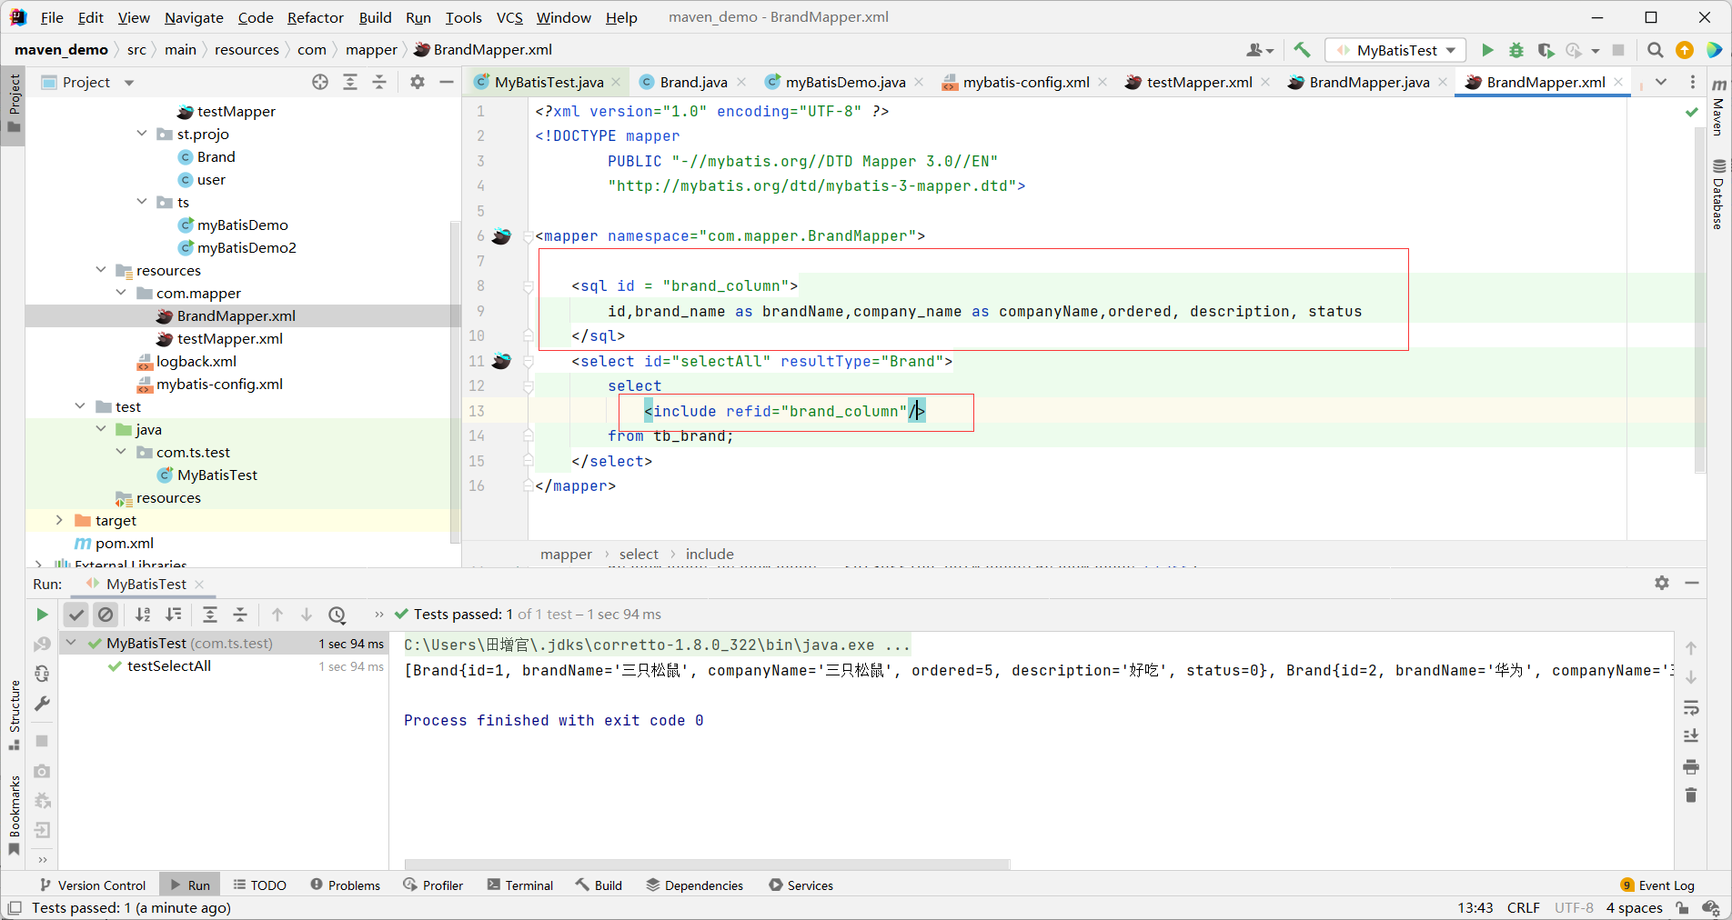This screenshot has width=1732, height=920.
Task: Close the Brand.java tab
Action: (x=741, y=82)
